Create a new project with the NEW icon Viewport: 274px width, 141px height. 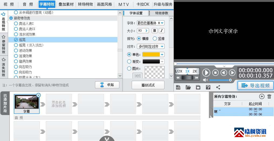click(x=178, y=87)
